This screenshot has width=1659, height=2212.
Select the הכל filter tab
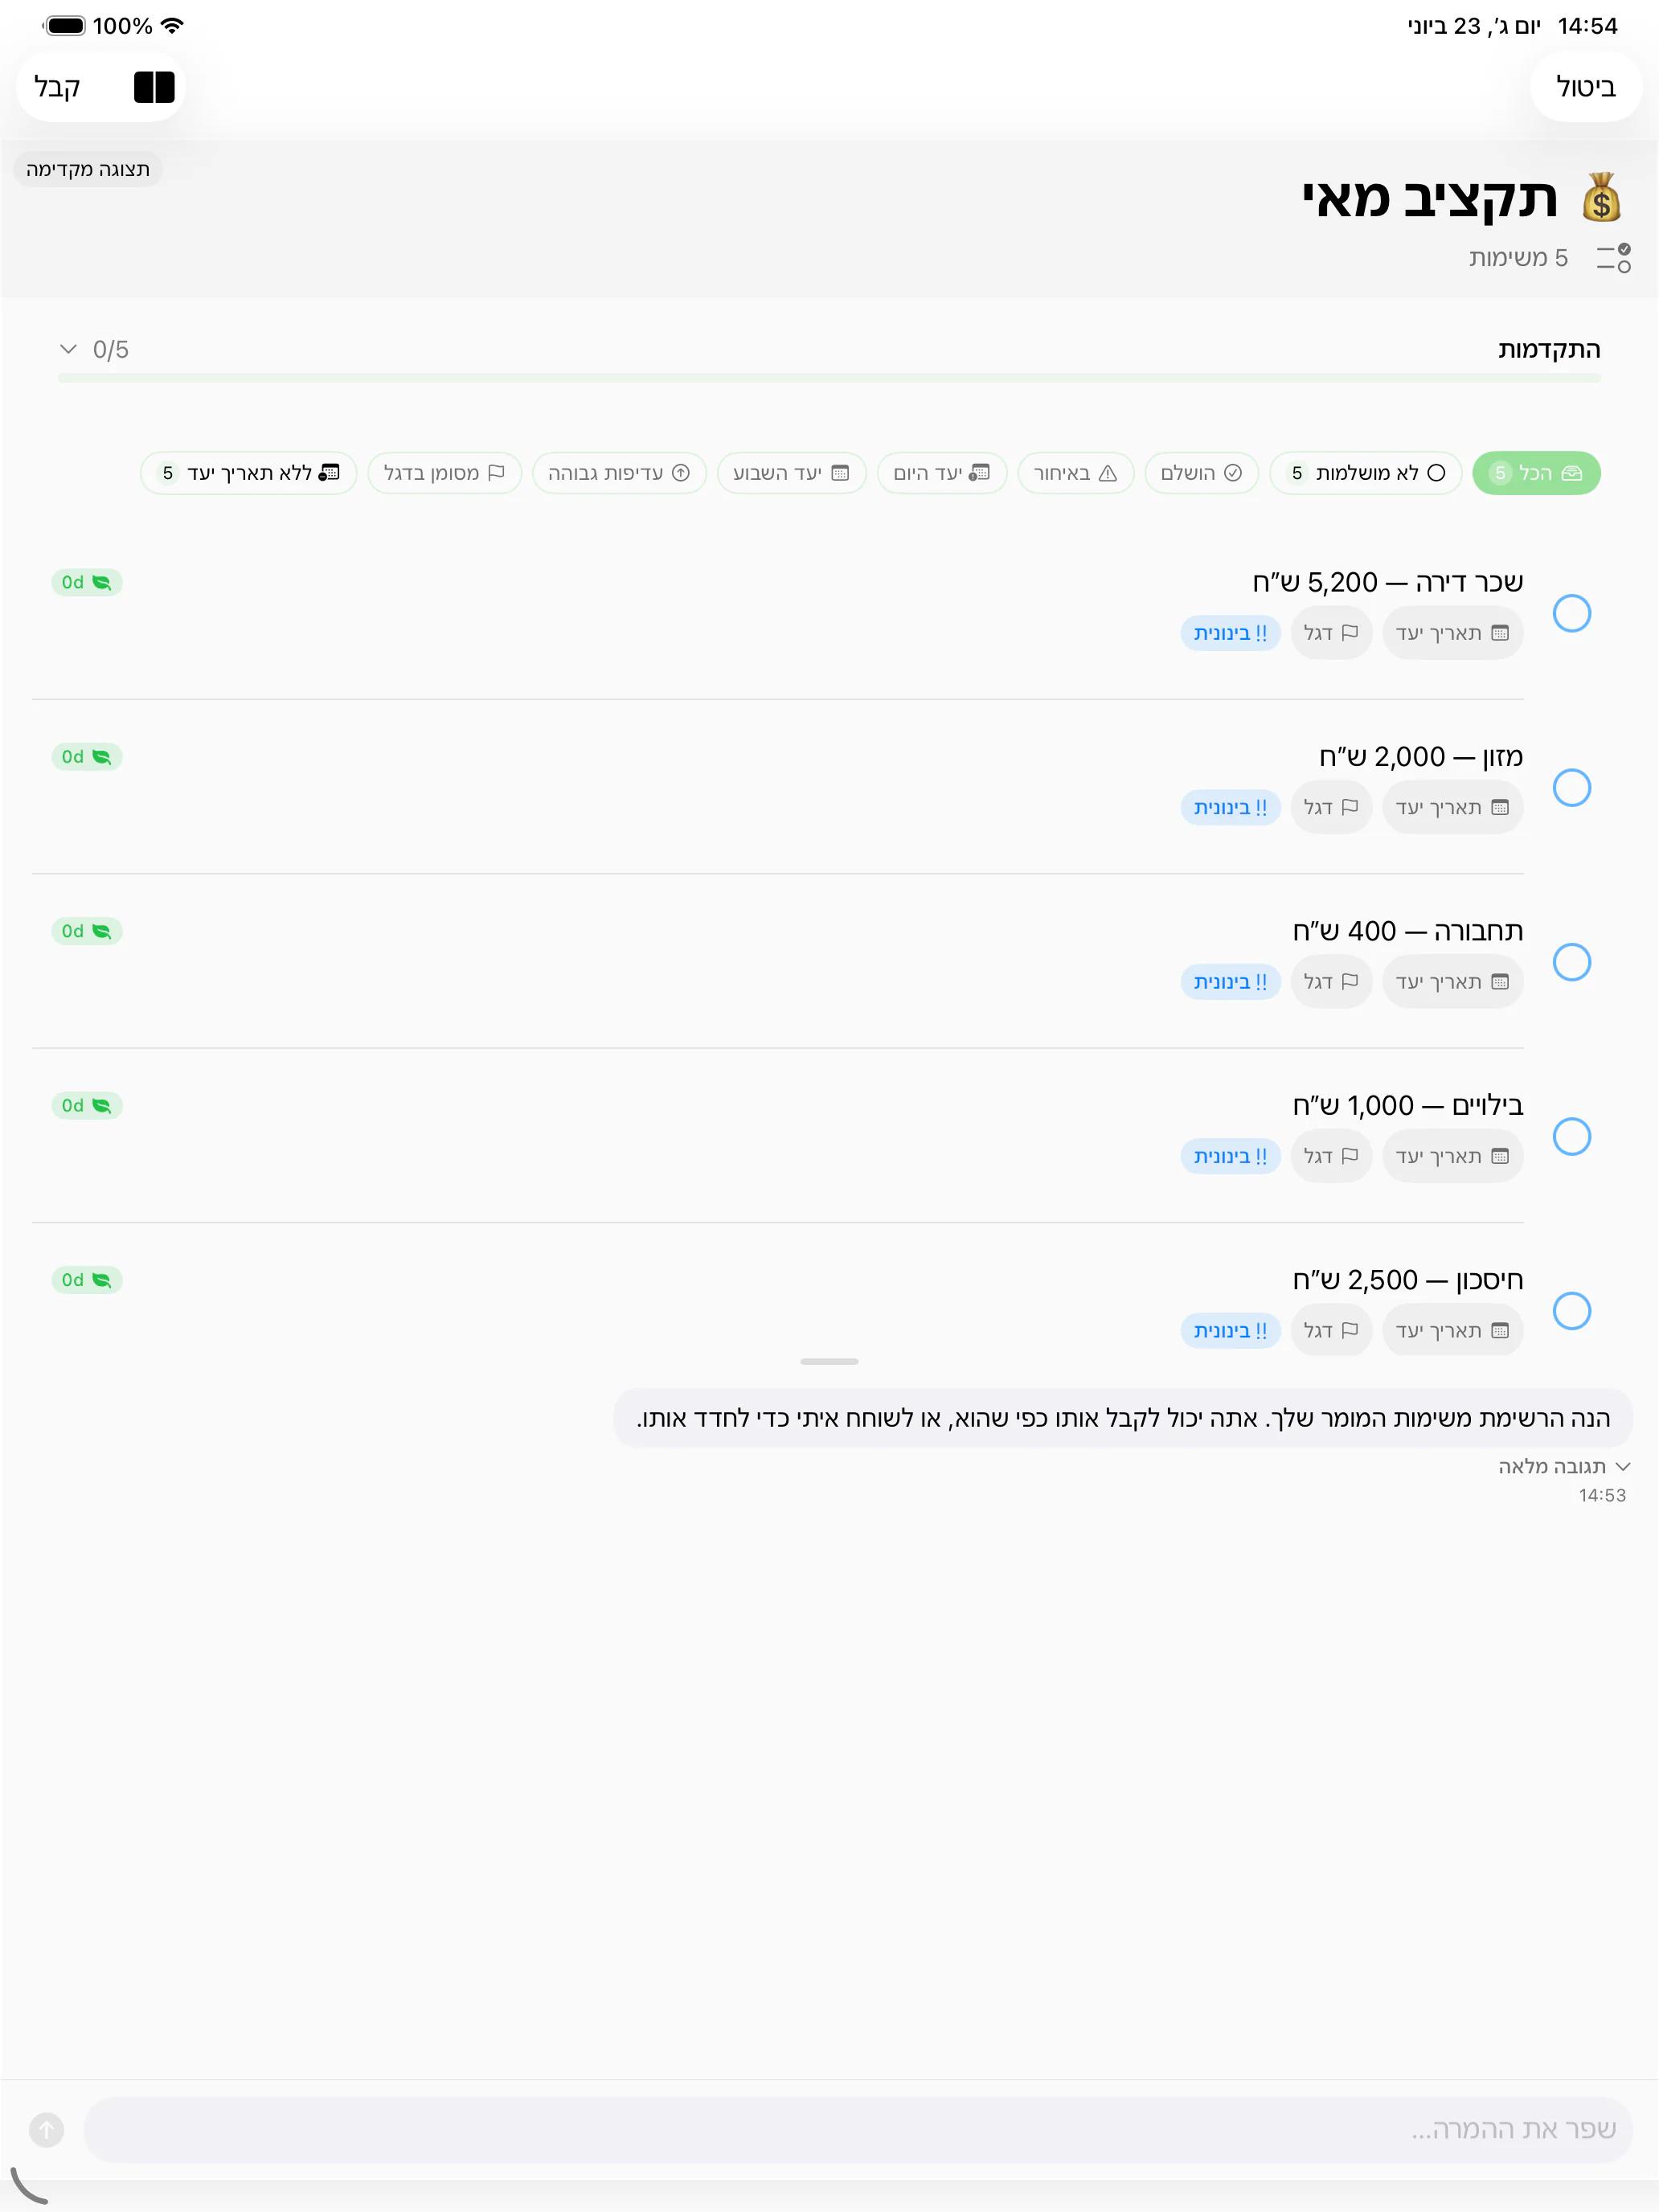(1536, 473)
